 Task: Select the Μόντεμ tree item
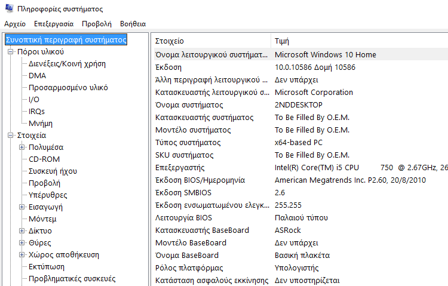[42, 219]
